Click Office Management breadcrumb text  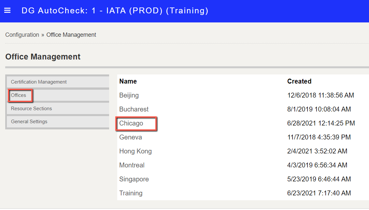tap(71, 35)
